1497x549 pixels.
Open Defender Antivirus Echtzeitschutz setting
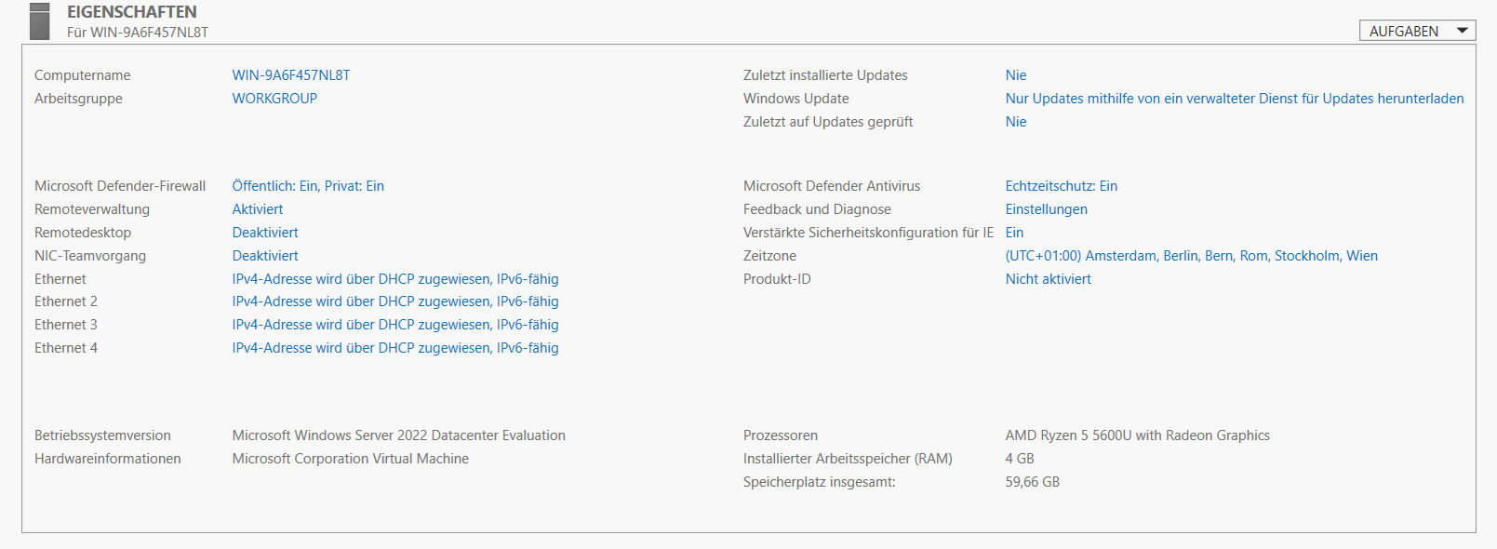coord(1062,185)
